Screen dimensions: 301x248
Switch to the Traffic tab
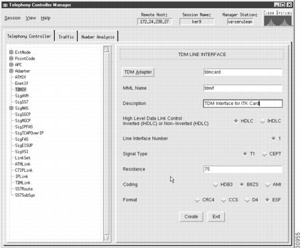click(x=66, y=37)
